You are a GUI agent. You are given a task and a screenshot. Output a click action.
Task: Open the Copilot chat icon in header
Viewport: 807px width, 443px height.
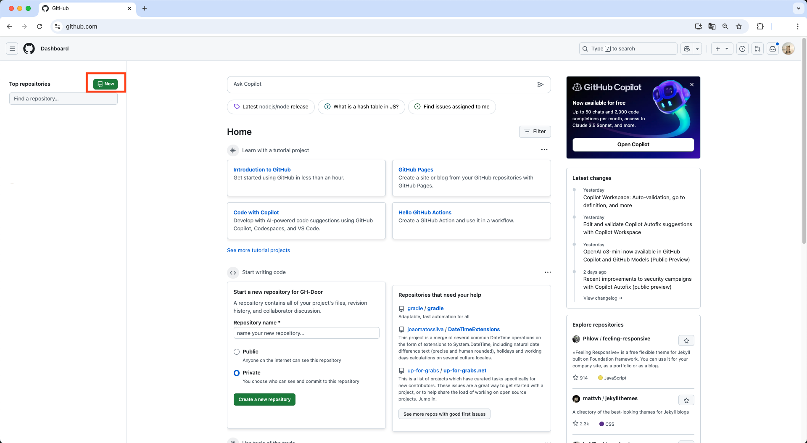687,49
